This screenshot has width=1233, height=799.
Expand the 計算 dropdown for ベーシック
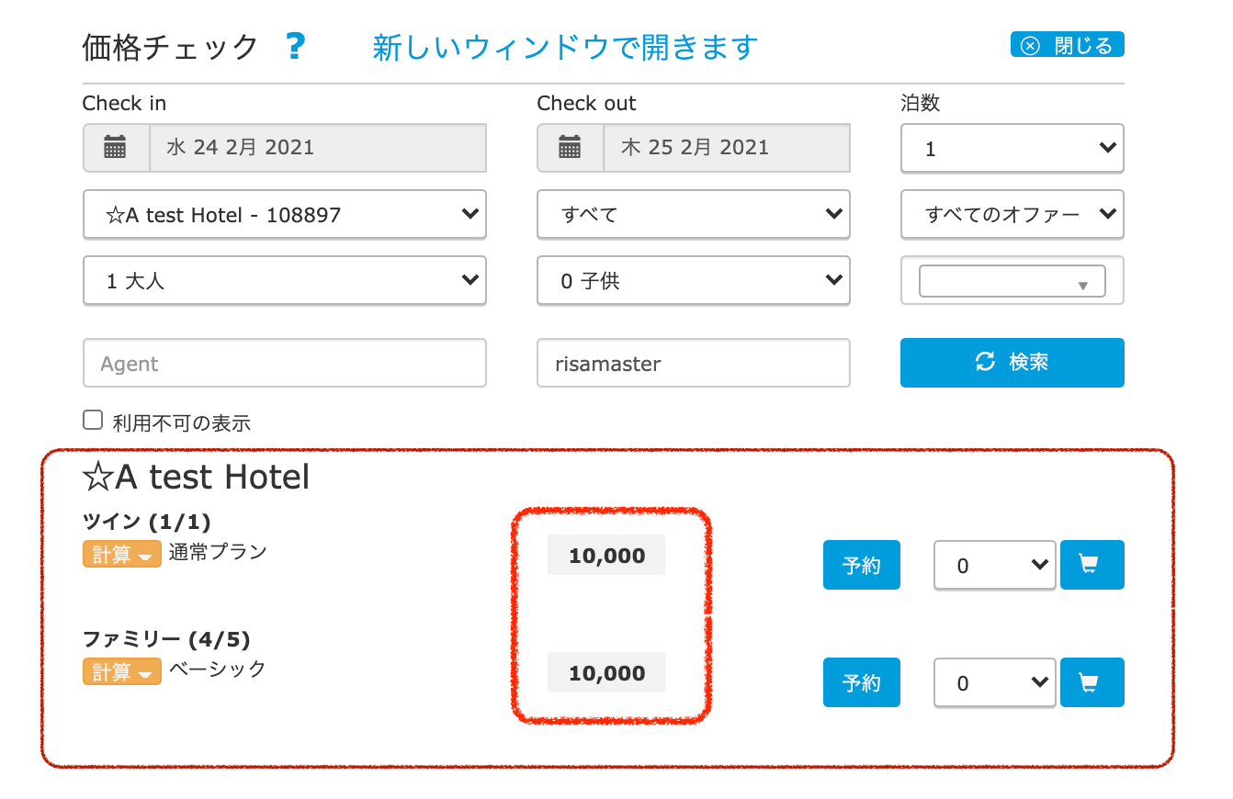click(x=122, y=671)
